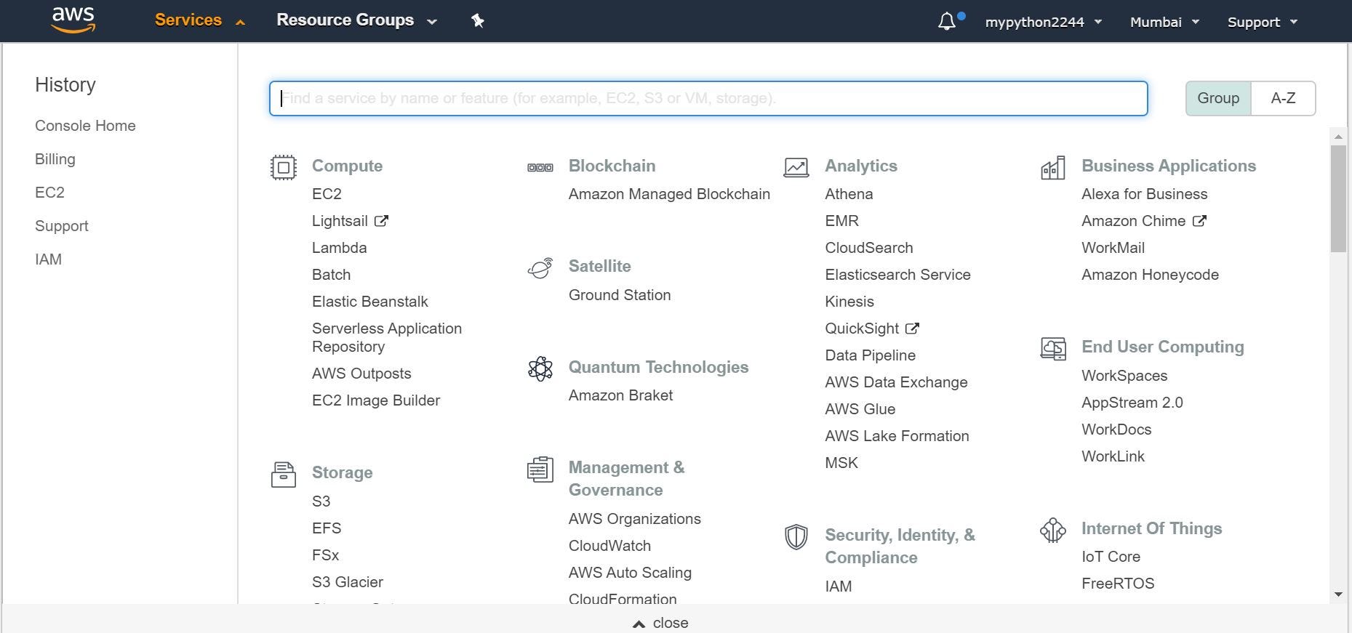Open the S3 service
Screen dimensions: 1352x633
point(321,501)
